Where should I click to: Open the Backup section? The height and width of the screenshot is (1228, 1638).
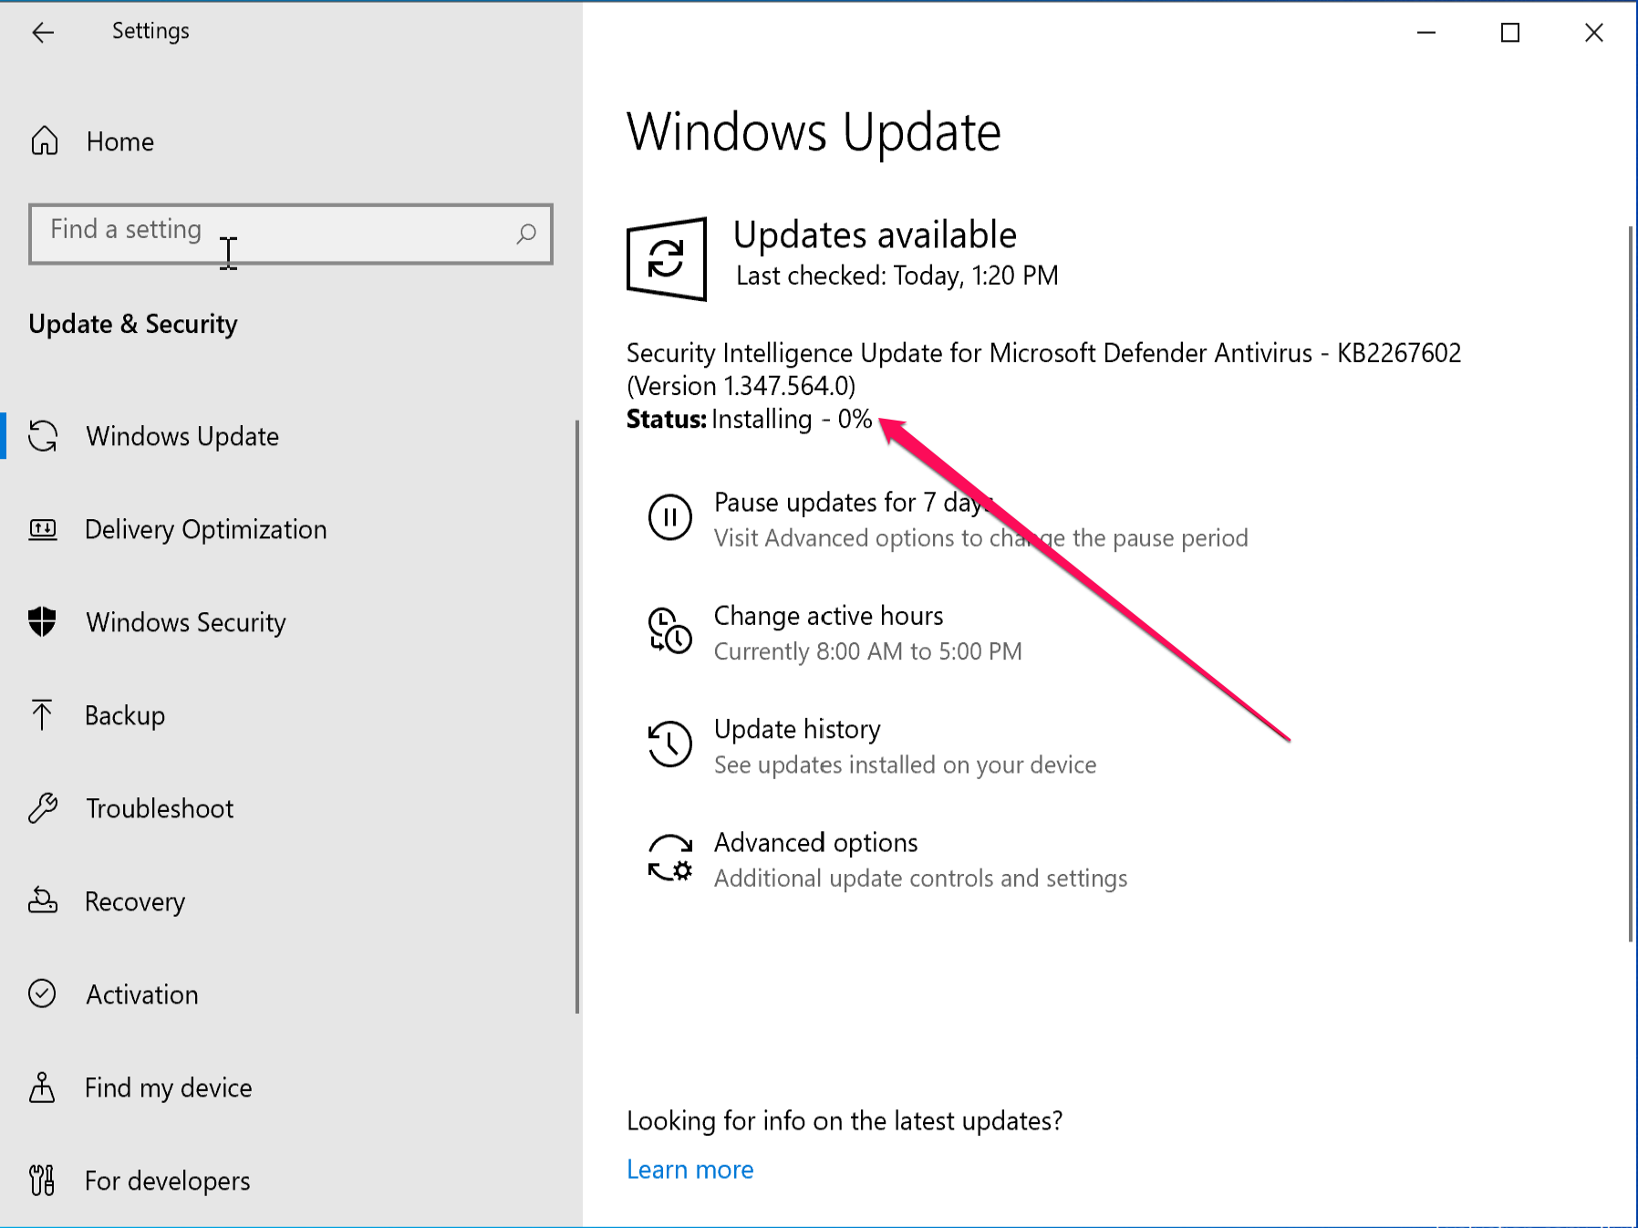point(125,715)
